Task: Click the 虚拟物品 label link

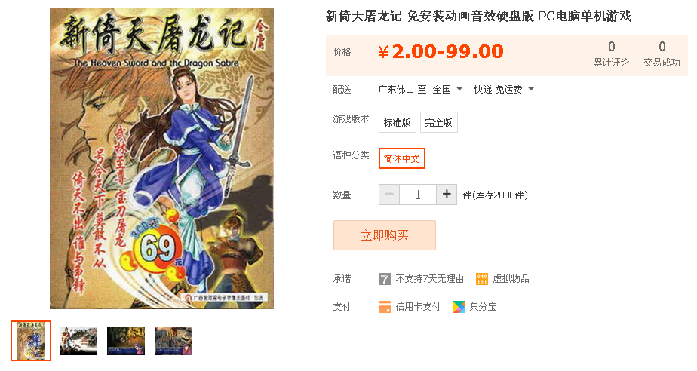Action: [x=511, y=279]
